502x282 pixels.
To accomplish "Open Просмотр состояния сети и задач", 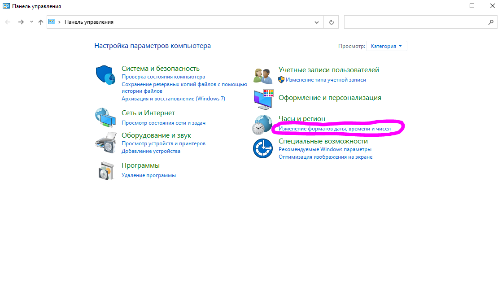I will (163, 123).
